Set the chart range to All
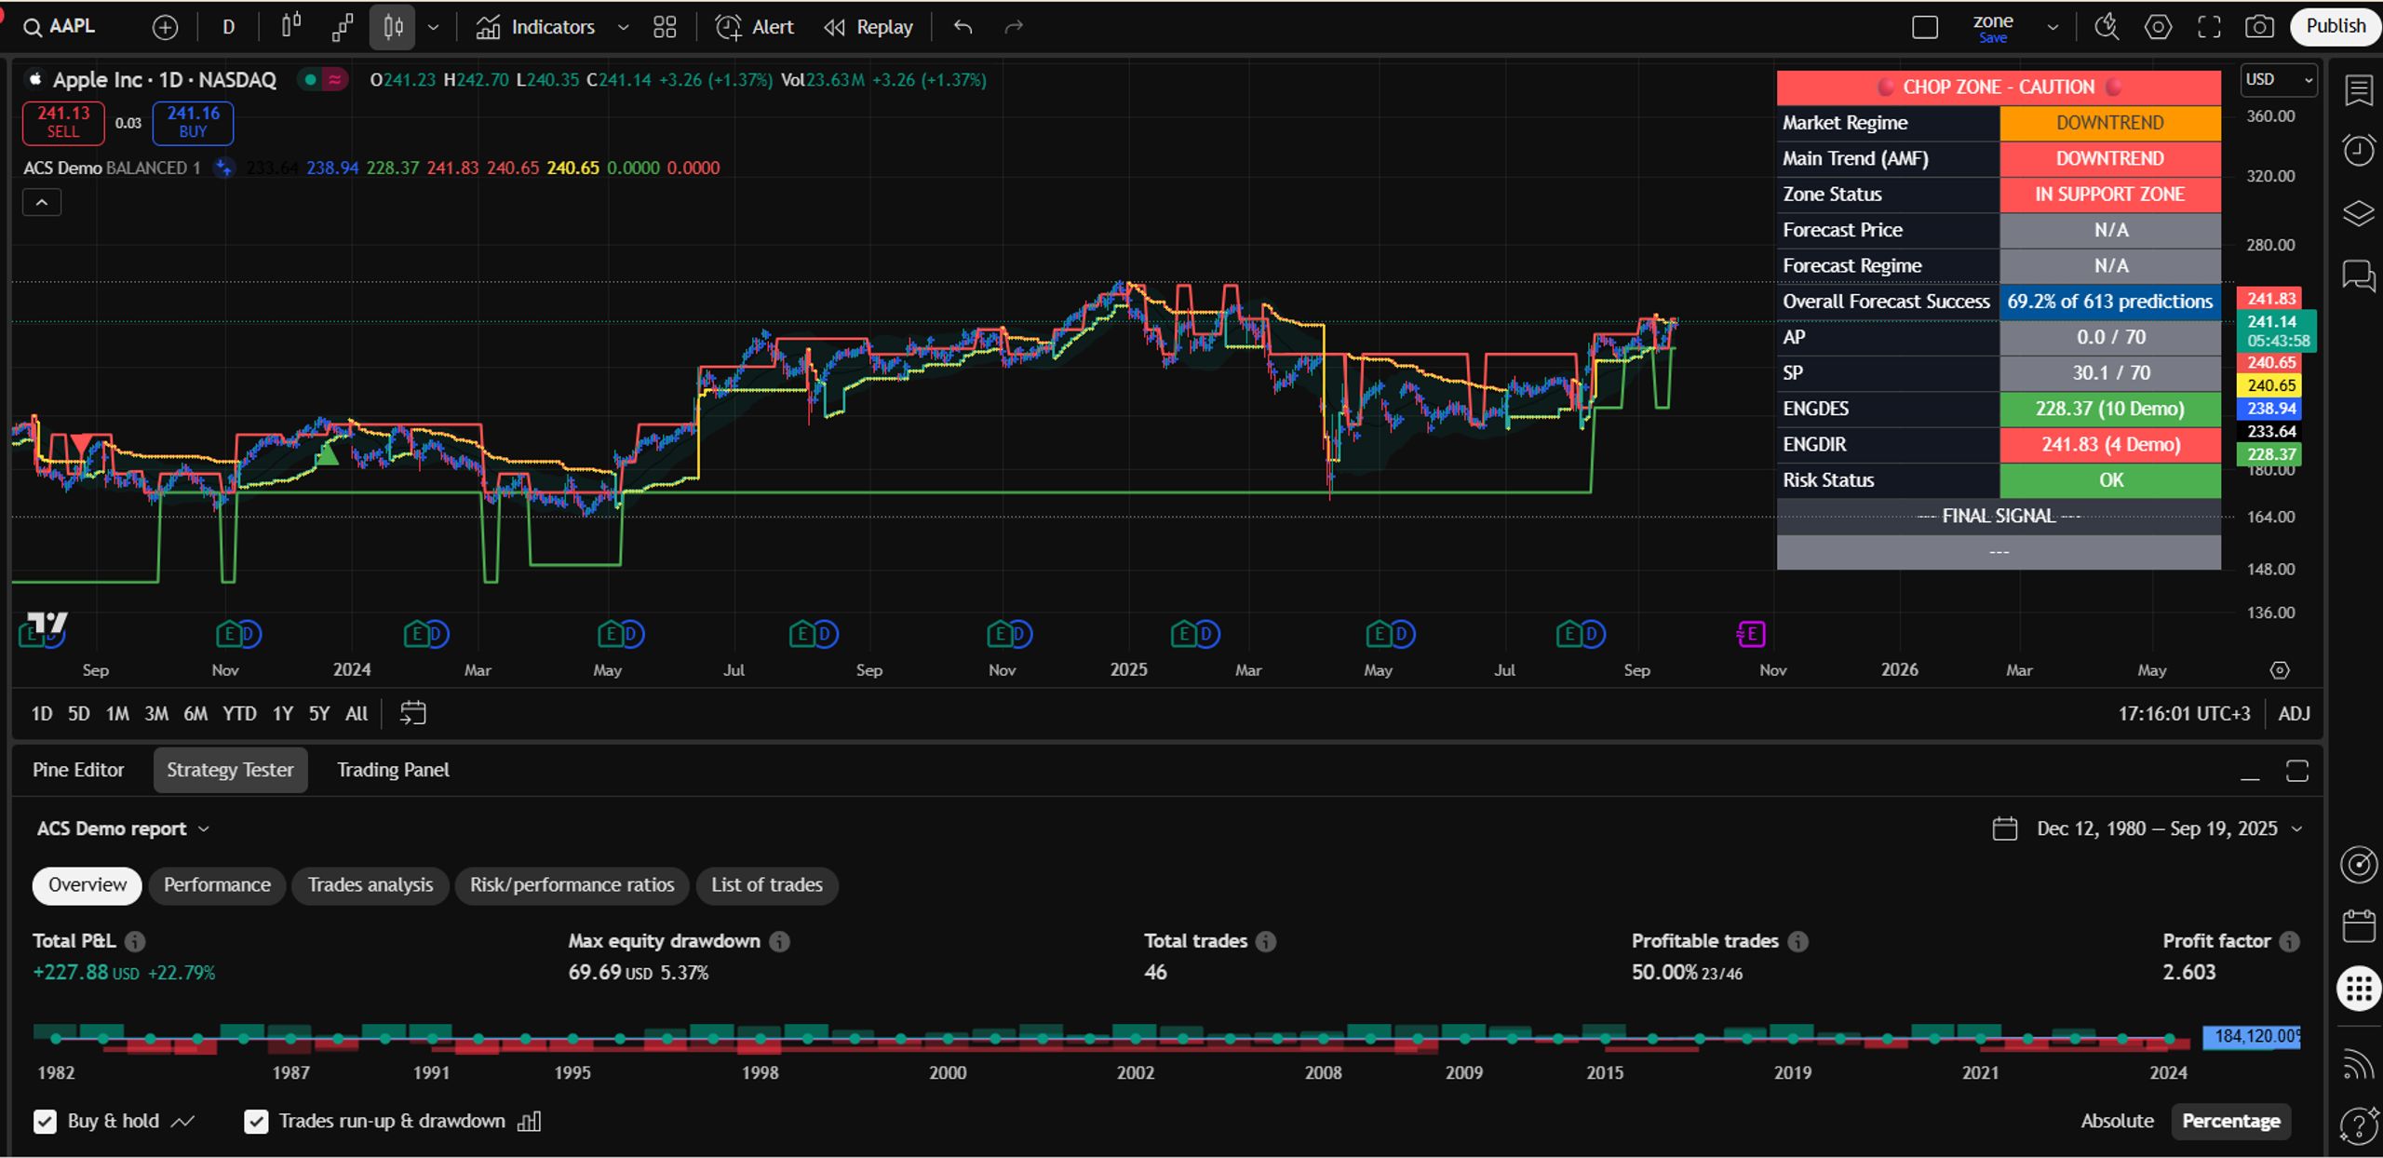Image resolution: width=2383 pixels, height=1158 pixels. coord(357,714)
